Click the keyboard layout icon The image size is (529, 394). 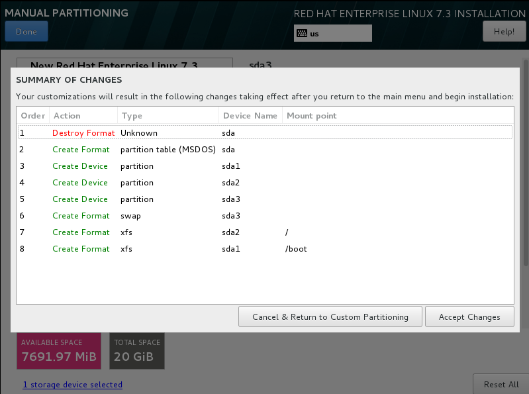[x=302, y=33]
